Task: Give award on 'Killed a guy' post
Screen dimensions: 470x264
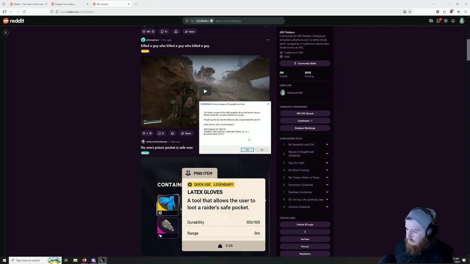Action: click(172, 133)
